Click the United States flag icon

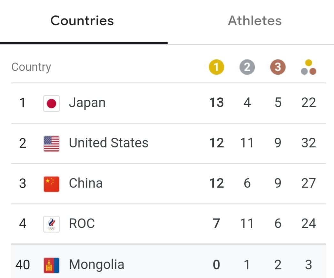tap(51, 144)
